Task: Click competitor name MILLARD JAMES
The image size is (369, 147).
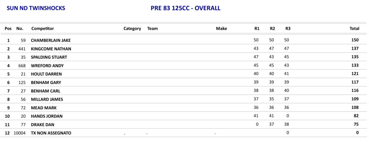Action: point(46,99)
